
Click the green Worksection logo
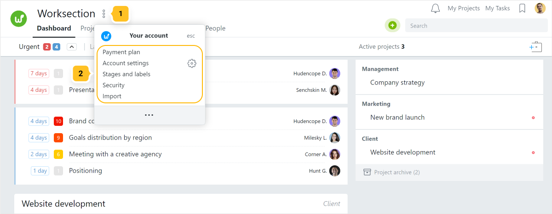(19, 18)
